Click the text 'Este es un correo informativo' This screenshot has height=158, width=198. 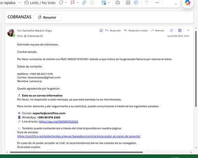pyautogui.click(x=42, y=95)
